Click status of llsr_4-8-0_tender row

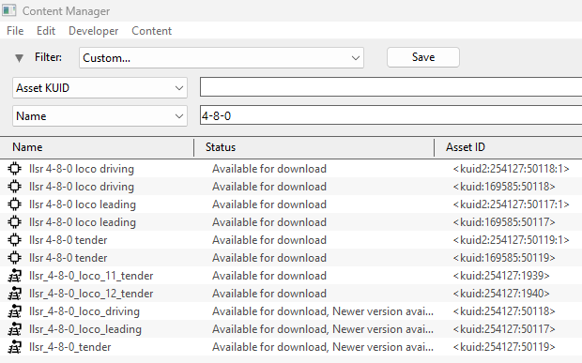[323, 347]
